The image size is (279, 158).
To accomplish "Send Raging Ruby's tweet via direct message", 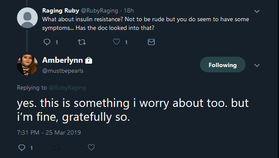I will (x=151, y=42).
